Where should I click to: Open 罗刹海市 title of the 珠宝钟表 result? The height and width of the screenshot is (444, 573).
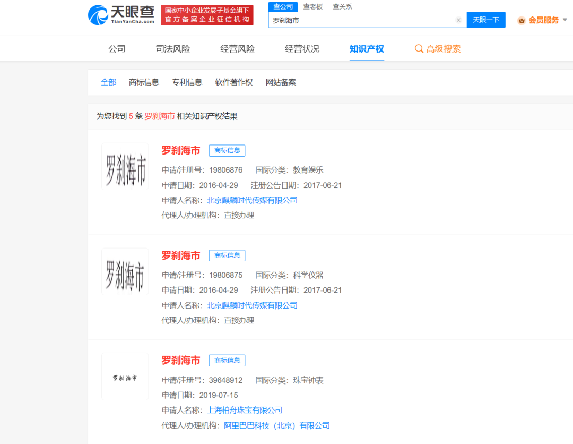(x=181, y=360)
